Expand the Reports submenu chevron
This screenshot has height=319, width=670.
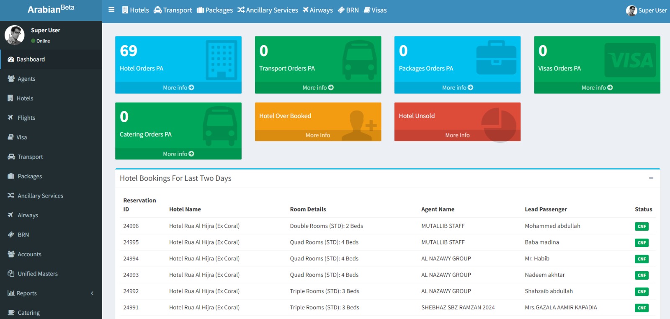point(92,293)
